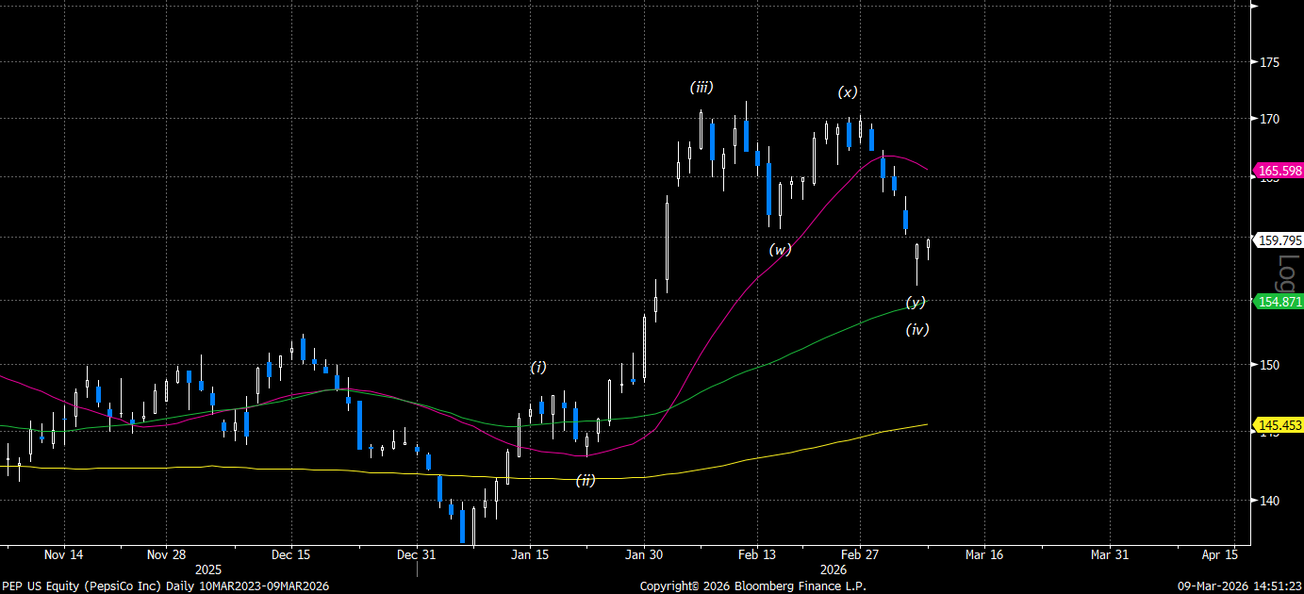The width and height of the screenshot is (1304, 594).
Task: Click the small arrow atop the price axis
Action: 1254,7
